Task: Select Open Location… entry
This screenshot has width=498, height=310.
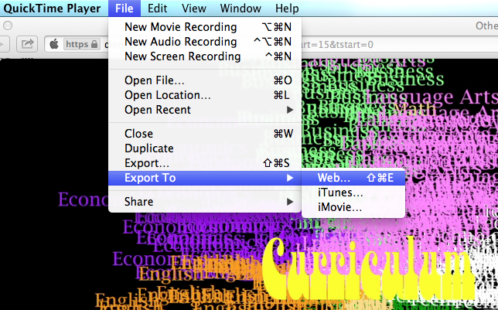Action: [x=205, y=95]
